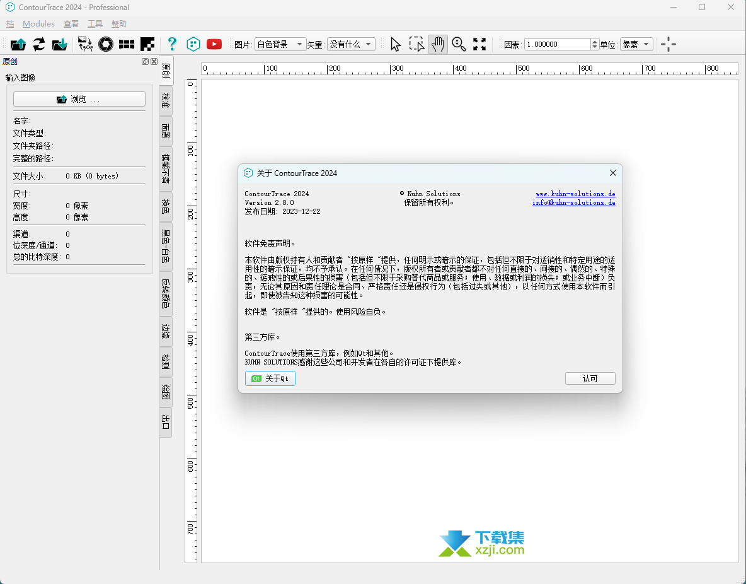The image size is (746, 584).
Task: Open the 查看 menu
Action: pos(71,24)
